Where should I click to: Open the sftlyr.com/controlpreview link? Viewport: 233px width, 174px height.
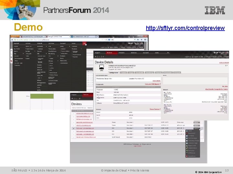[185, 28]
